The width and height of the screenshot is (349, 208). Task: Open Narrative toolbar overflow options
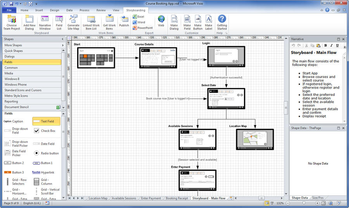pos(345,46)
